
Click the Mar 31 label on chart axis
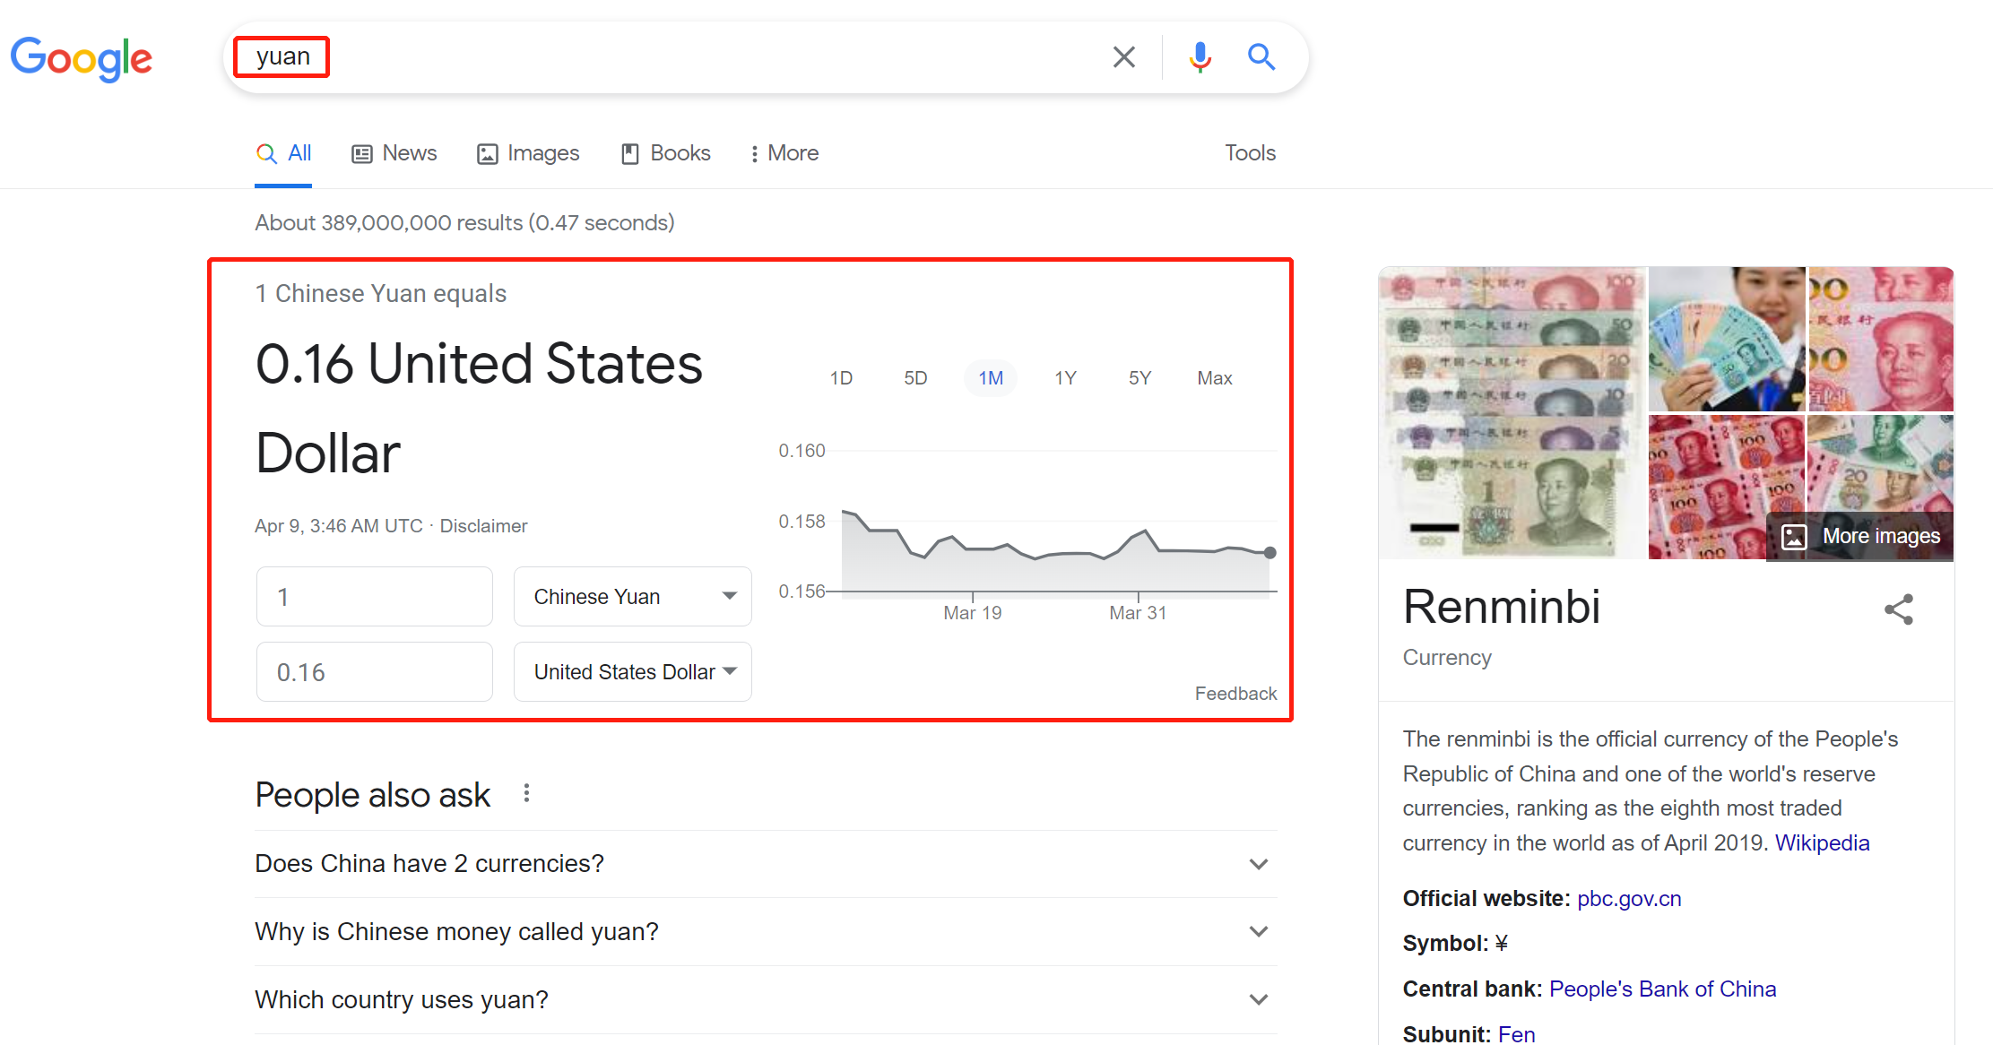tap(1138, 613)
